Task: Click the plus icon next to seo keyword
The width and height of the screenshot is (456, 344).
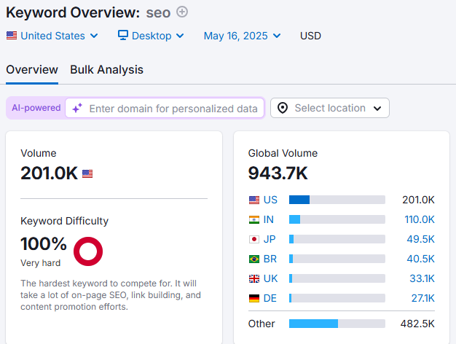Action: 182,12
